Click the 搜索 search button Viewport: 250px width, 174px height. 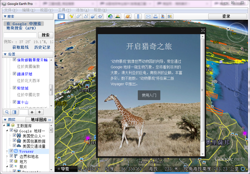point(46,35)
